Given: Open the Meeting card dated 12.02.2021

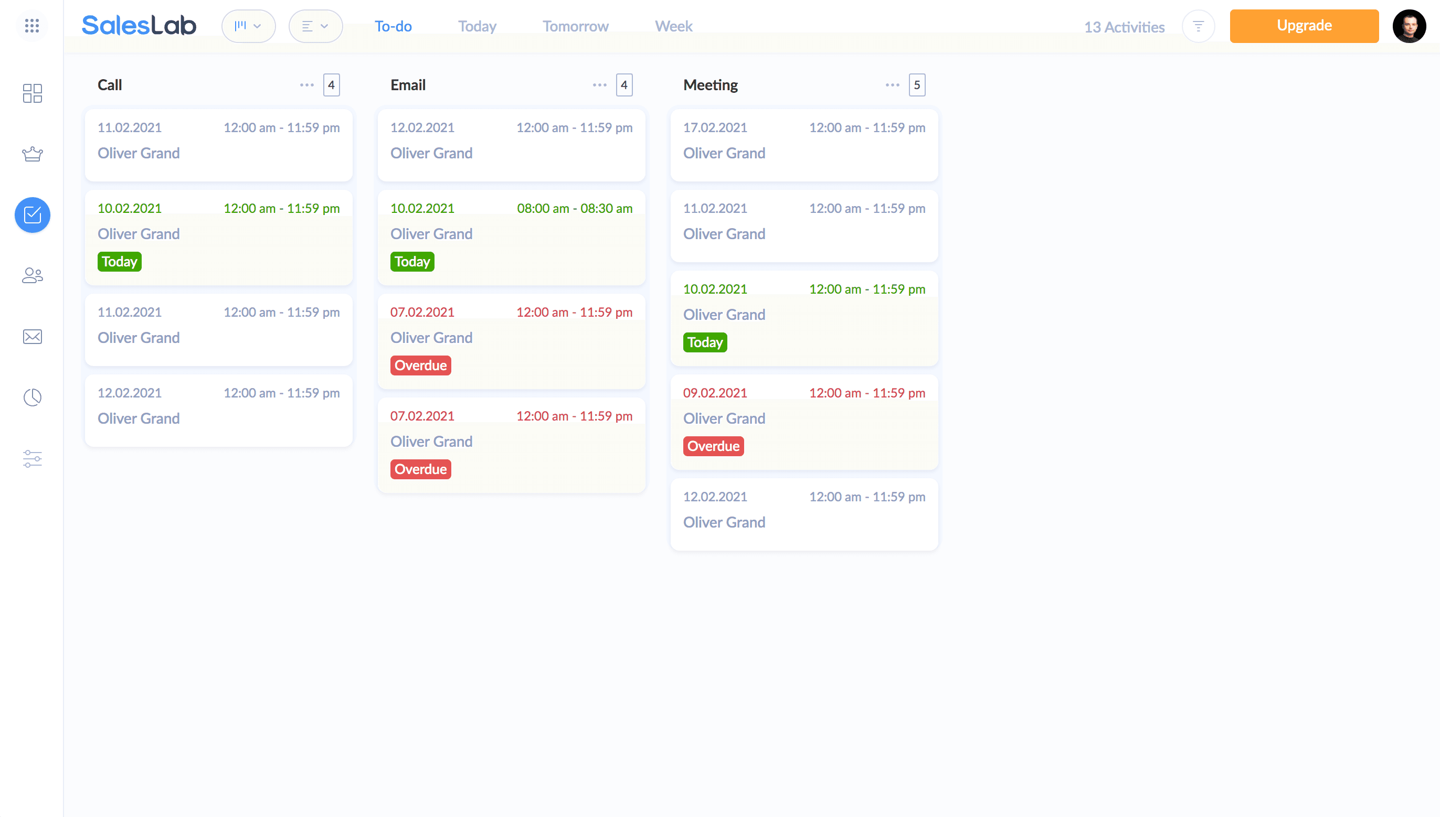Looking at the screenshot, I should (804, 514).
